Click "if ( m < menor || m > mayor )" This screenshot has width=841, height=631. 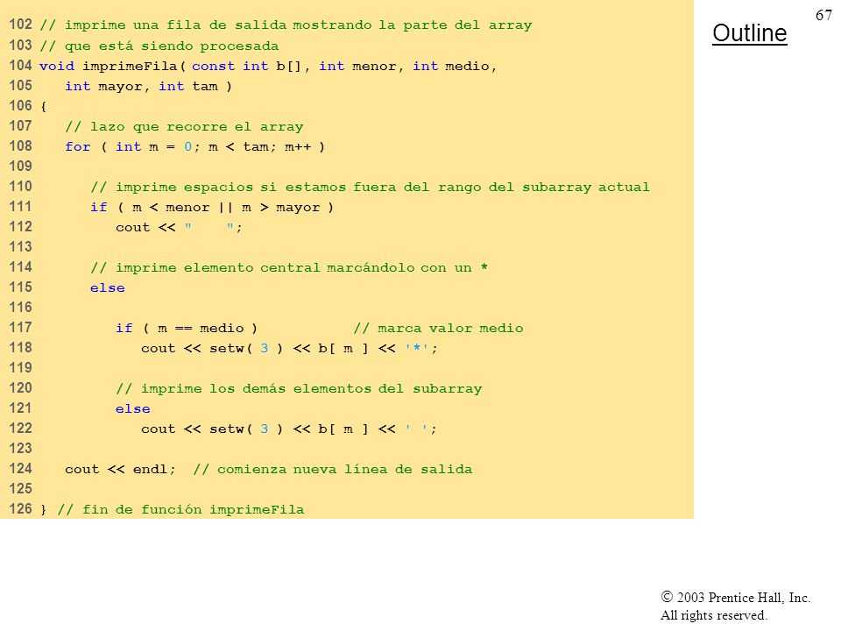212,208
